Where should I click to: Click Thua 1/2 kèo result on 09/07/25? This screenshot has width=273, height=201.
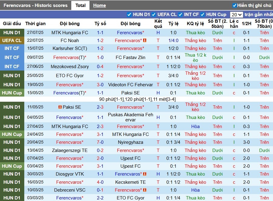tap(195, 58)
